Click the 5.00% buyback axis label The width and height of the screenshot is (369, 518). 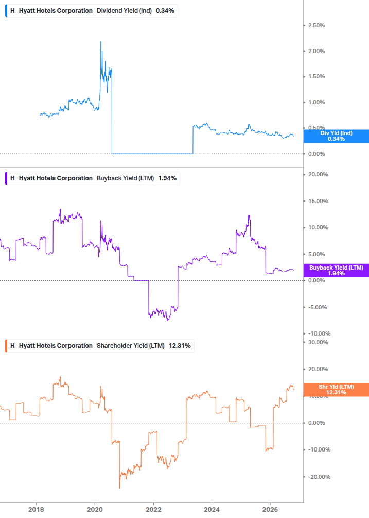pos(317,255)
